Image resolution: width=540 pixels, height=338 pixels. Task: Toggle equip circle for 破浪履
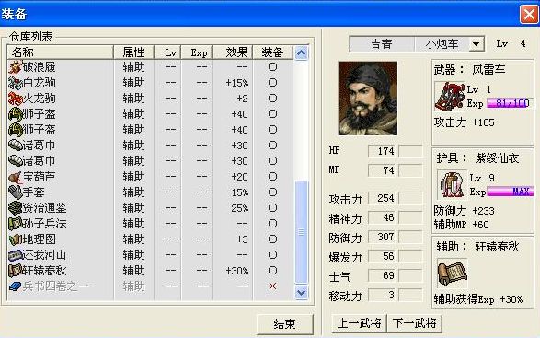(x=272, y=67)
